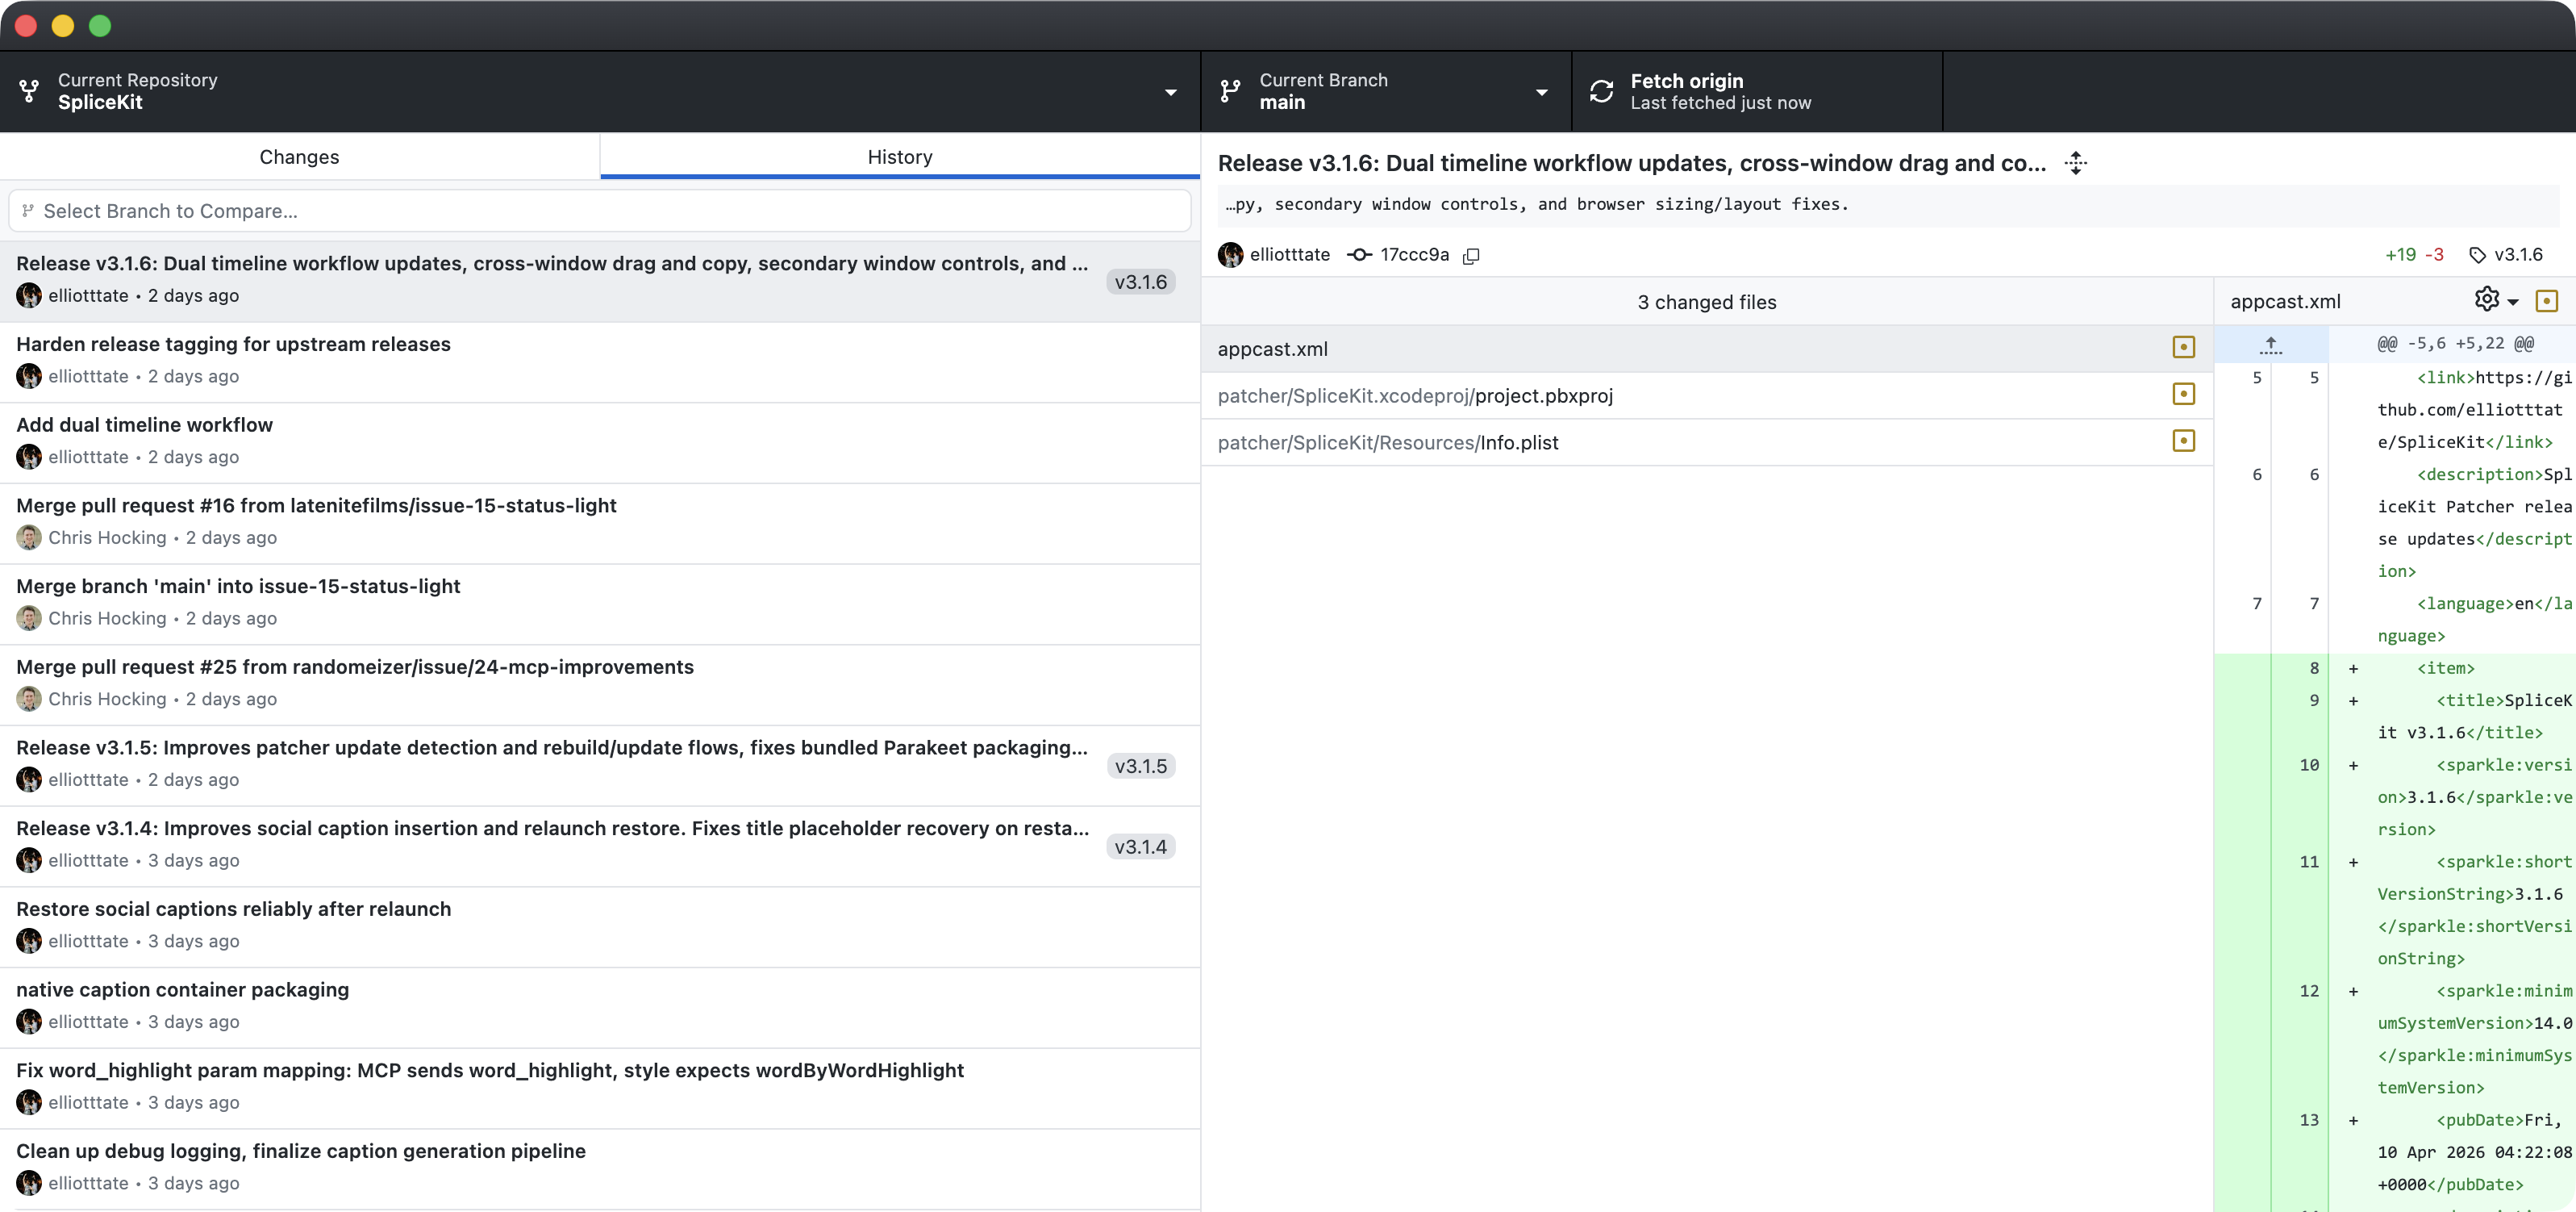Expand the dropdown arrow beside the diff gear
The width and height of the screenshot is (2576, 1212).
pos(2513,303)
